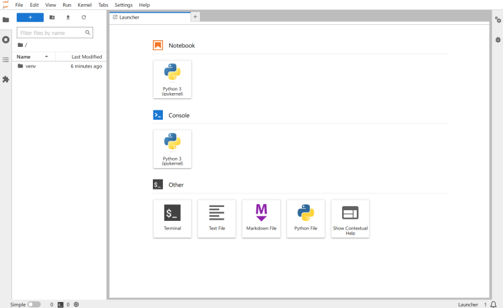The height and width of the screenshot is (308, 503).
Task: Create a new Text File
Action: click(217, 219)
